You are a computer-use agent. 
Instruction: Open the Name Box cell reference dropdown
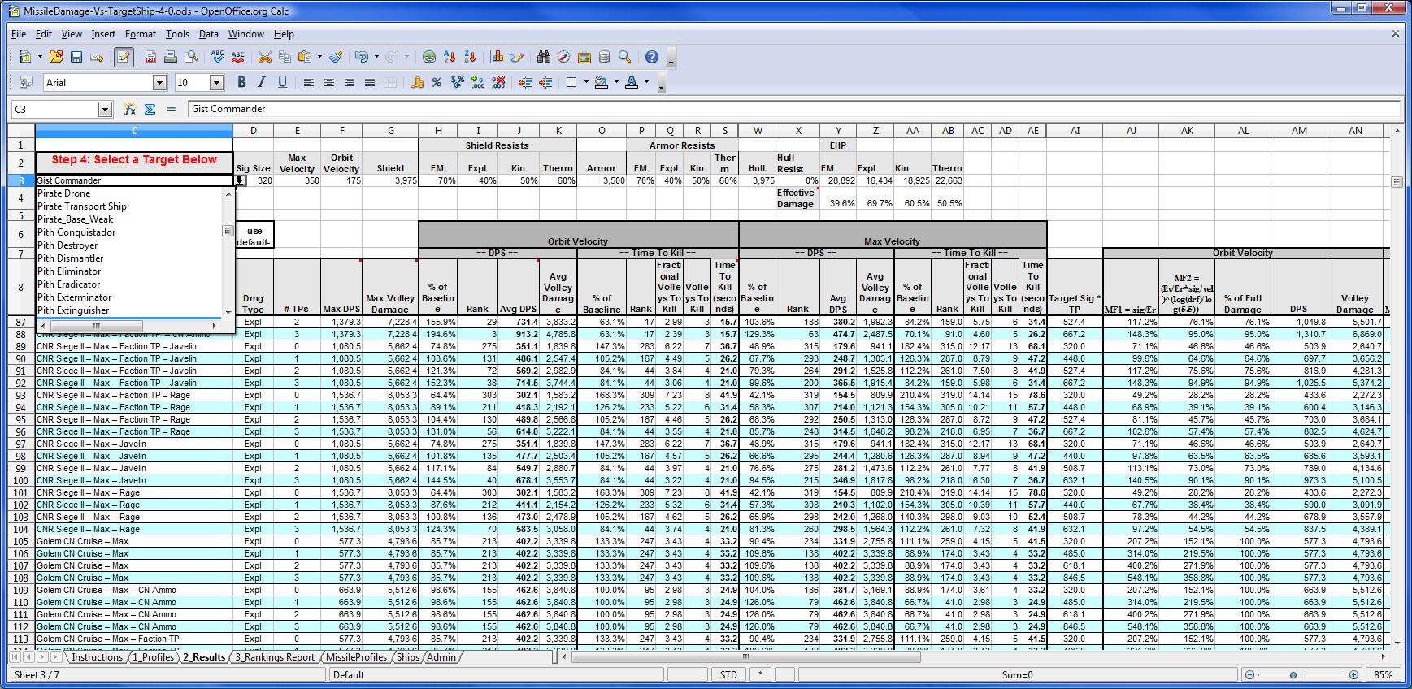pyautogui.click(x=105, y=109)
